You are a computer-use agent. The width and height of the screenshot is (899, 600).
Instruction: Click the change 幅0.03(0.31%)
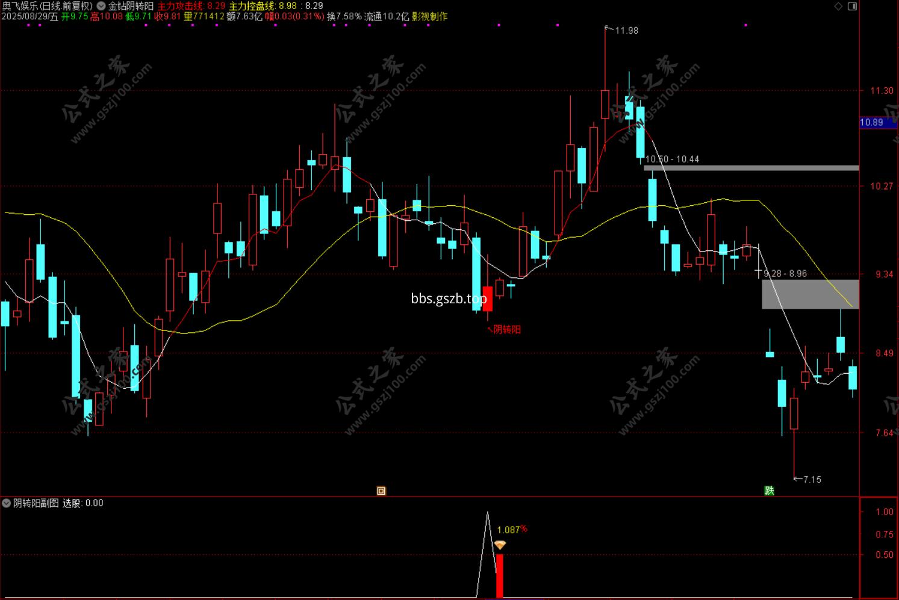pyautogui.click(x=294, y=17)
